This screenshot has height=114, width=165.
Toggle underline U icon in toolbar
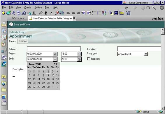pyautogui.click(x=34, y=13)
